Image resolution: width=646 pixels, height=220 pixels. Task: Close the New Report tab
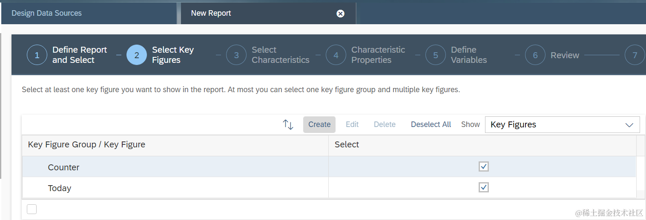(340, 14)
